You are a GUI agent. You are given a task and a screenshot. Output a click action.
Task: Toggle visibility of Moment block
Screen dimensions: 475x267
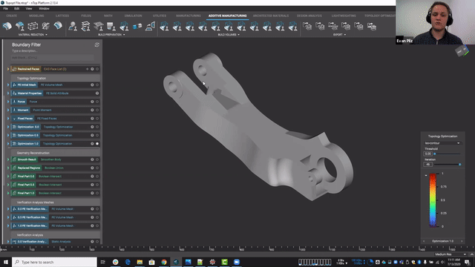tap(97, 111)
